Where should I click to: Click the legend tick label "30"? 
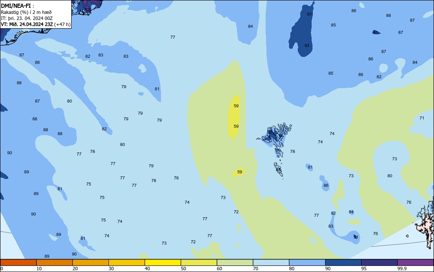click(111, 269)
